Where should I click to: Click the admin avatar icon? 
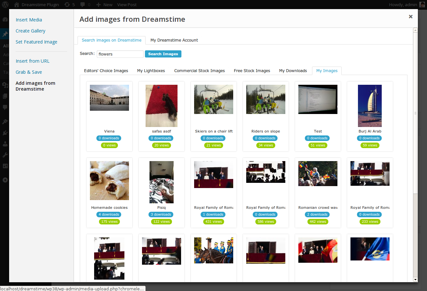[422, 5]
